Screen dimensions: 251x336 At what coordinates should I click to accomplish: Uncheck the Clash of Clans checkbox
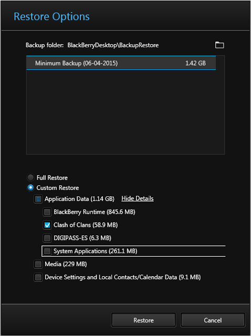tap(47, 225)
